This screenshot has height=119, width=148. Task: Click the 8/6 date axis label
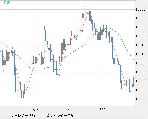[69, 109]
